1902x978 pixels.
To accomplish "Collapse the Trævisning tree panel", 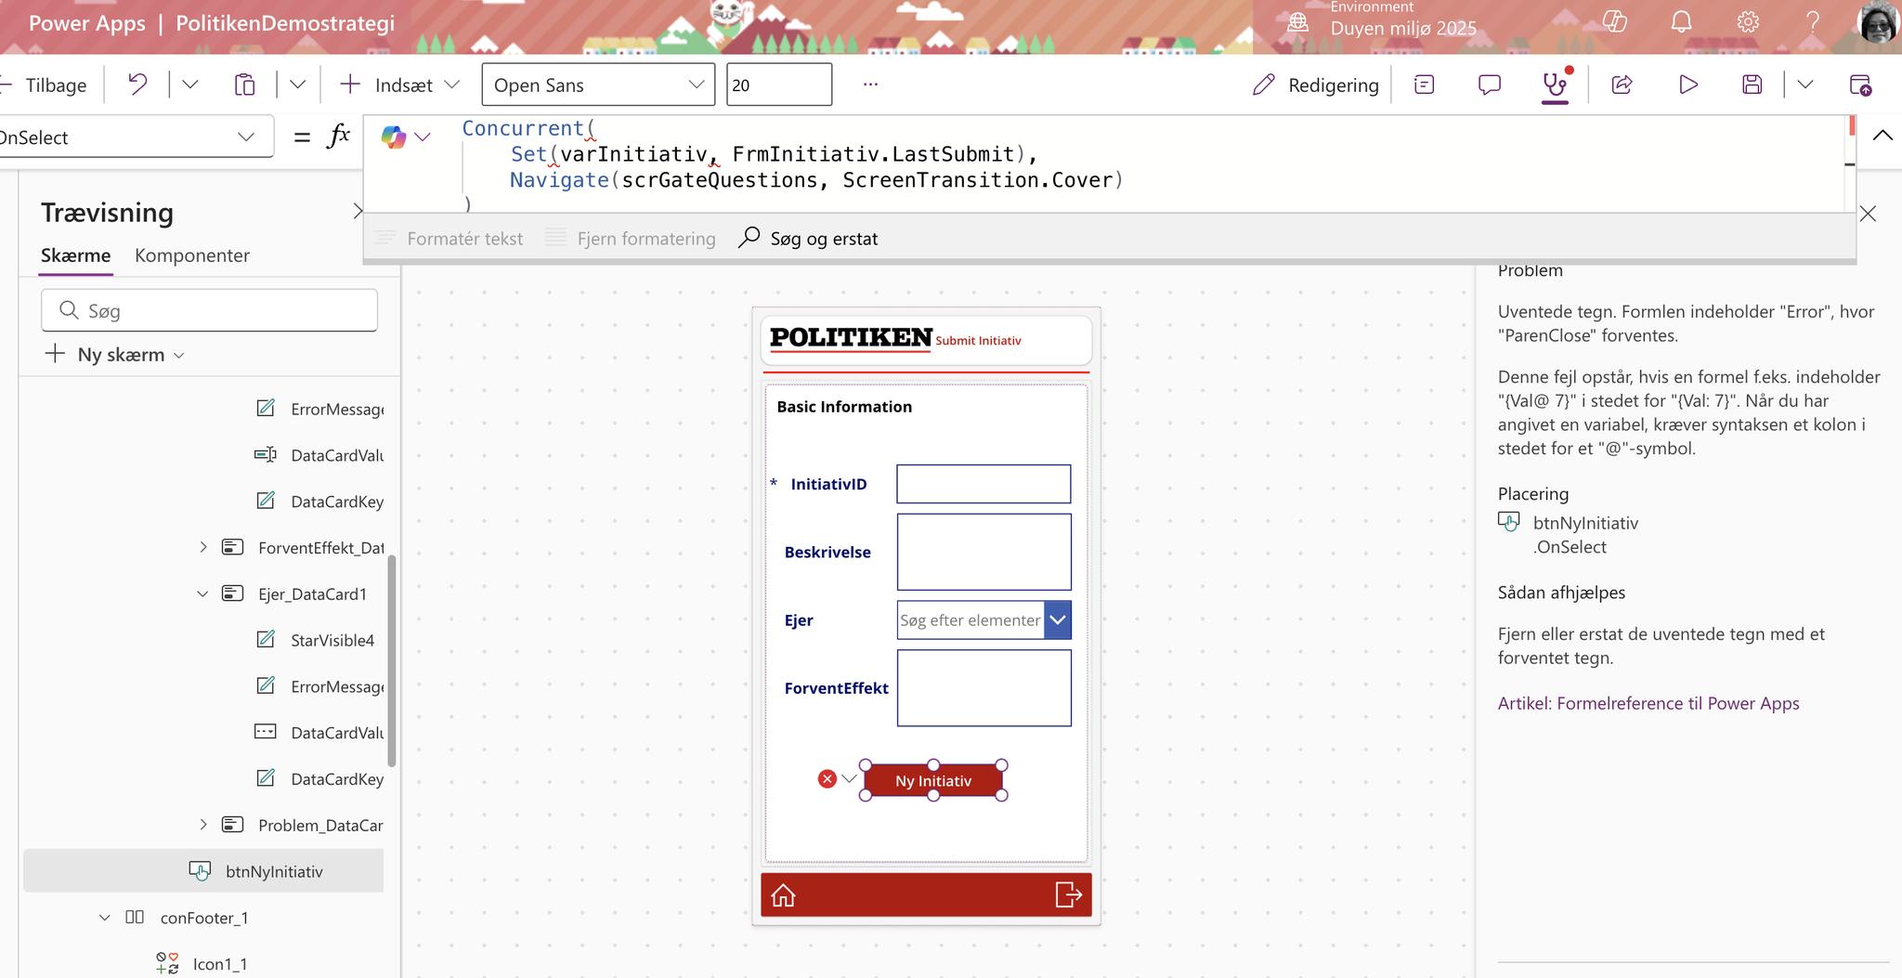I will click(x=357, y=212).
